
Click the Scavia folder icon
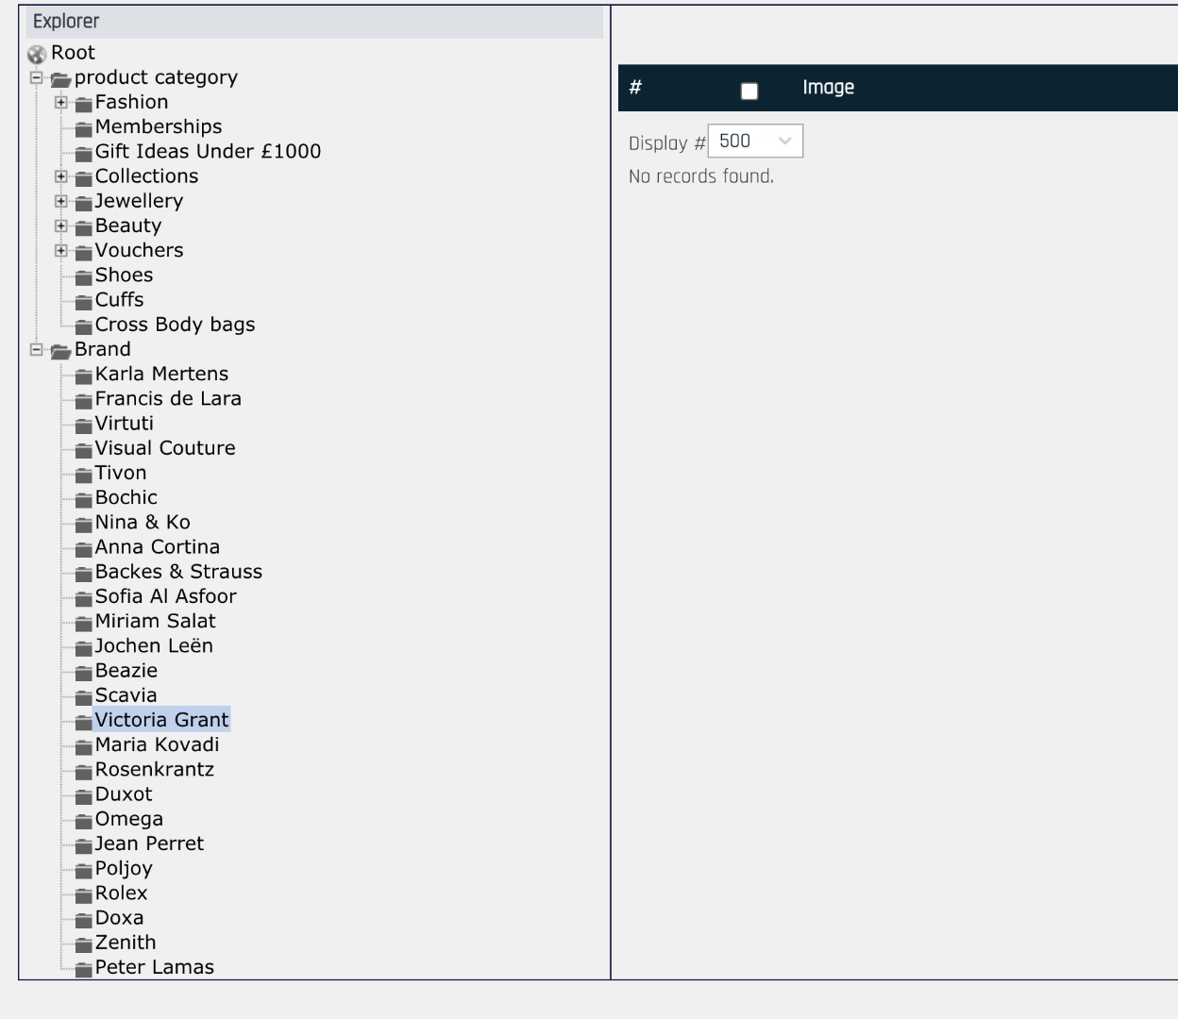[84, 696]
